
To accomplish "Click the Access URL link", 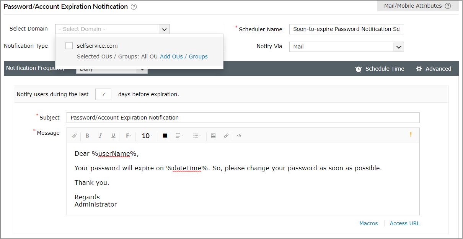I will coord(404,223).
